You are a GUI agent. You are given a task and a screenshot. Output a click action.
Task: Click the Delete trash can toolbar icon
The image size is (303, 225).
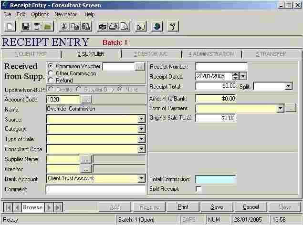coord(37,26)
